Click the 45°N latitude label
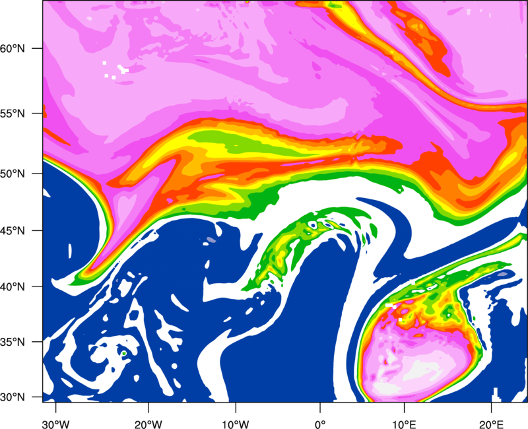The height and width of the screenshot is (429, 528). [x=13, y=231]
